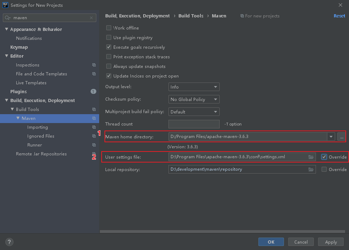The image size is (349, 250).
Task: Enable Use plugin registry checkbox
Action: click(x=109, y=37)
